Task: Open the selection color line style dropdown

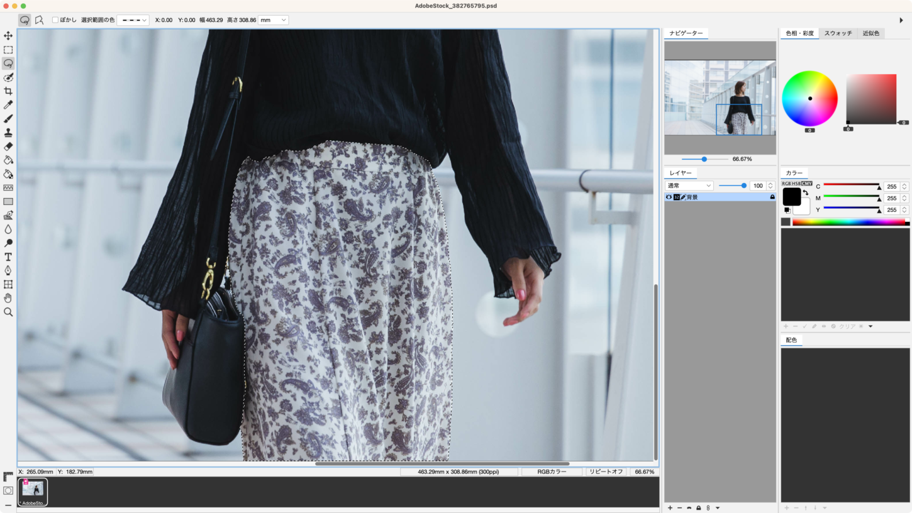Action: click(133, 20)
